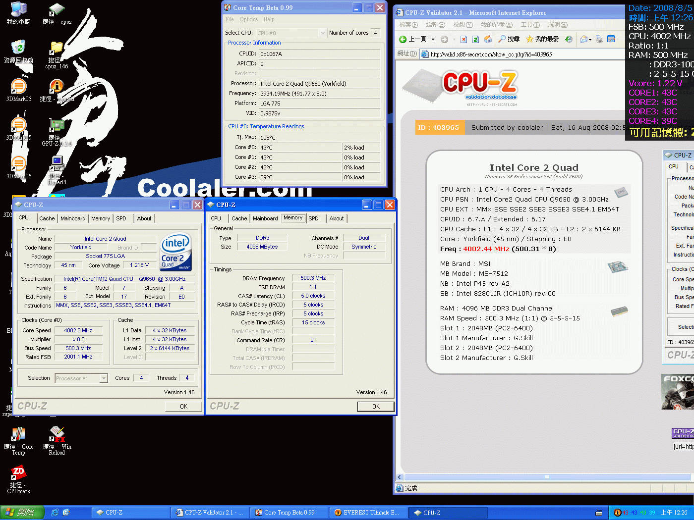The image size is (694, 520).
Task: Select the 捷徑 - cpuz desktop shortcut
Action: tap(57, 13)
